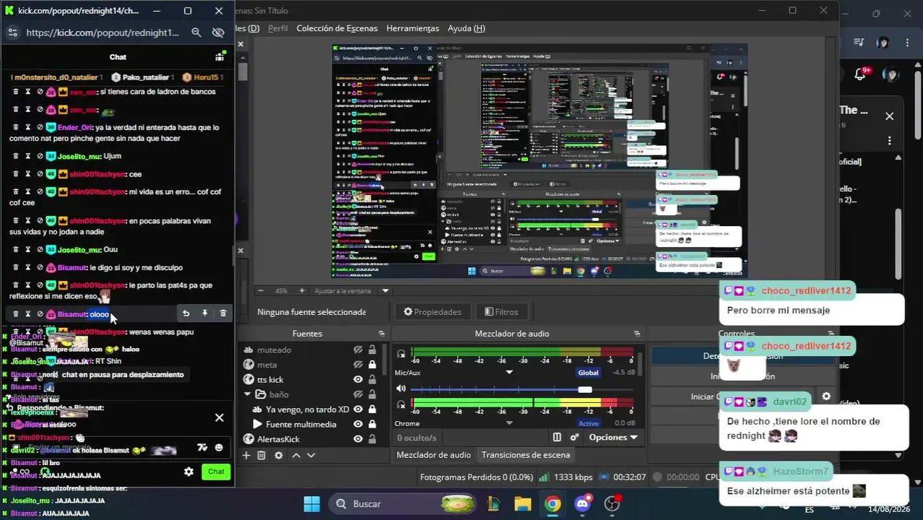Open Google Chrome from the taskbar
This screenshot has height=520, width=923.
point(552,503)
